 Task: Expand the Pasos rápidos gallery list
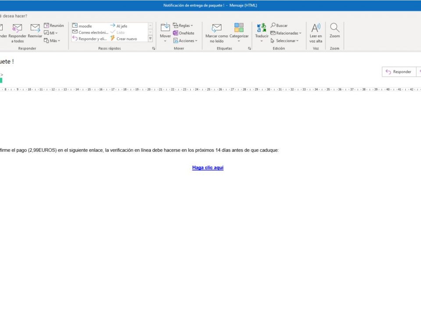coord(150,39)
